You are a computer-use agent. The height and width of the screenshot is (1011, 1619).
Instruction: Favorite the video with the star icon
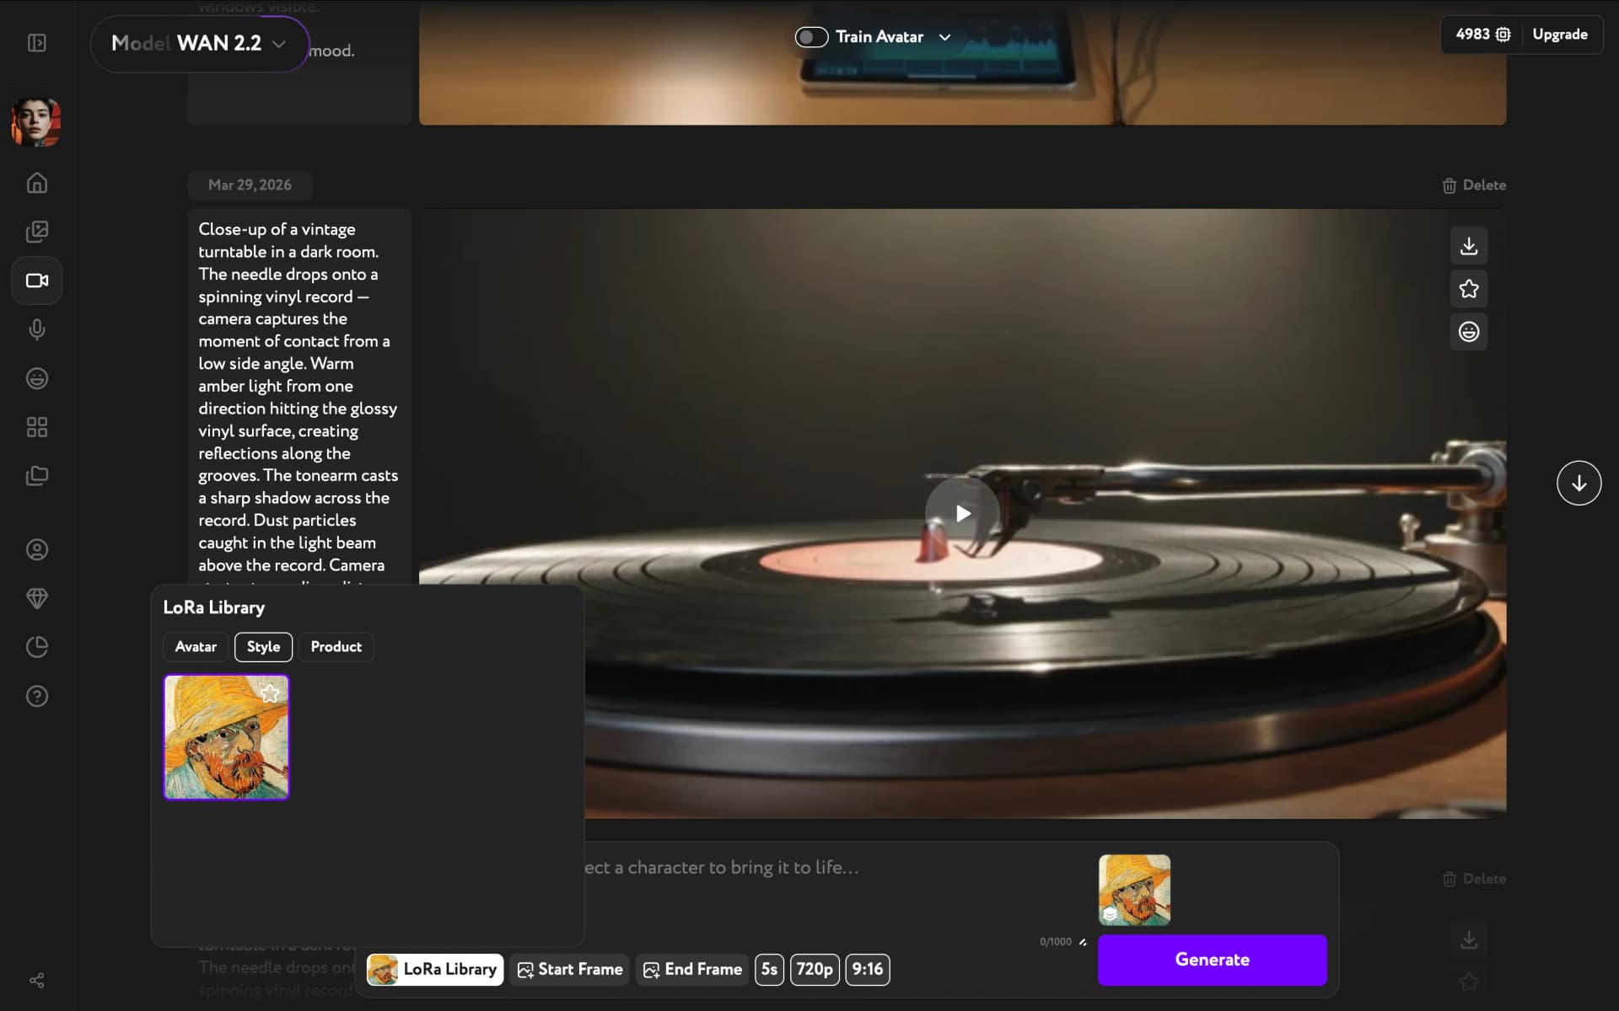(x=1468, y=289)
